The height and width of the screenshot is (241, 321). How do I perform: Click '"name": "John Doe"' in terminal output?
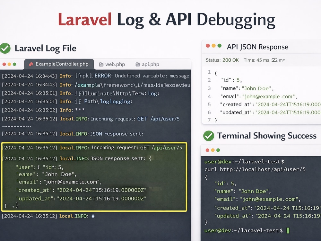point(243,191)
